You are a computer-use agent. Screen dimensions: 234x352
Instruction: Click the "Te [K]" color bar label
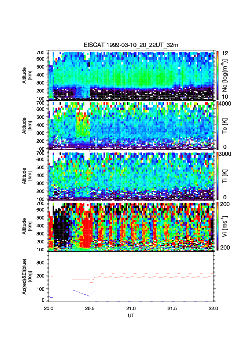point(225,125)
